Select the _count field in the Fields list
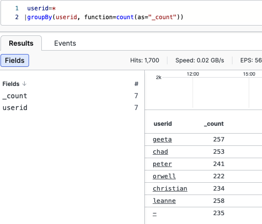Viewport: 262px width, 224px height. click(15, 96)
